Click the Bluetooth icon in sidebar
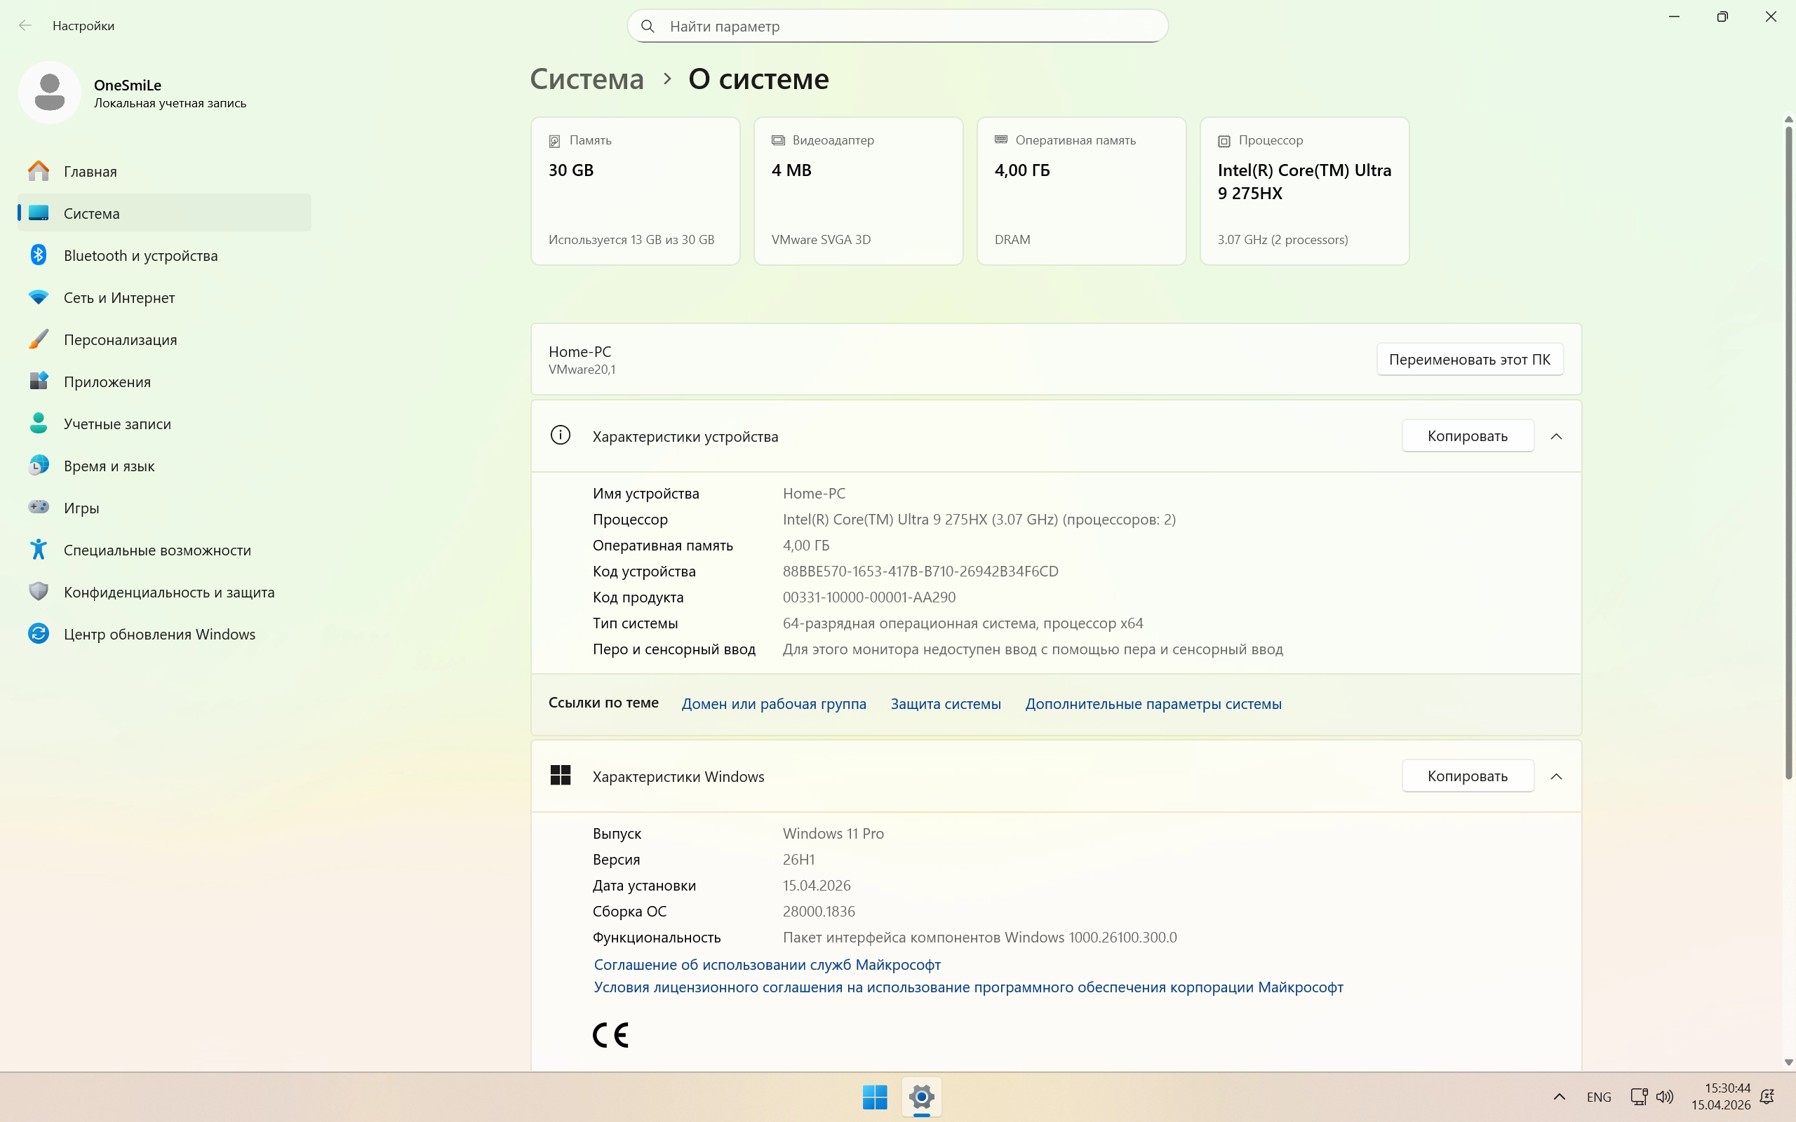Viewport: 1796px width, 1122px height. (x=39, y=255)
